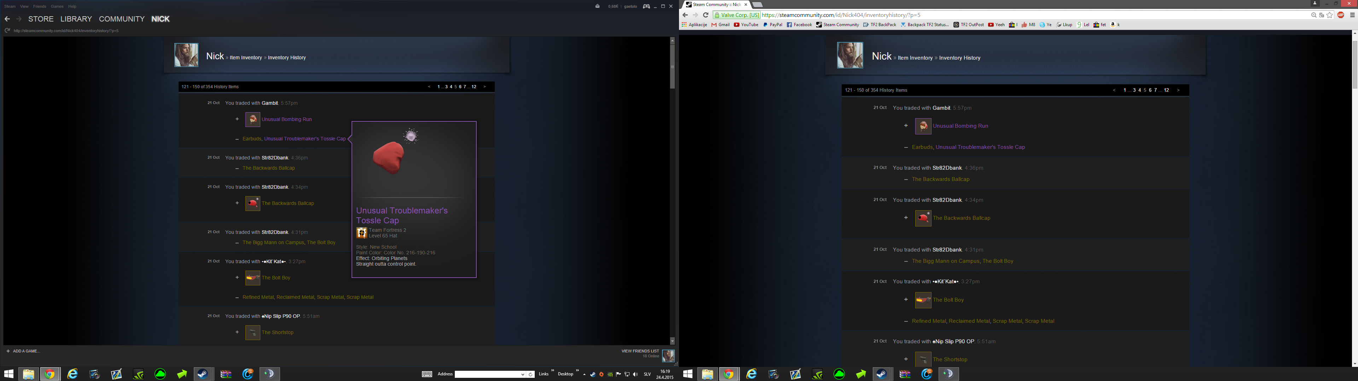This screenshot has width=1358, height=381.
Task: Open the Friends menu in Steam client
Action: (40, 6)
